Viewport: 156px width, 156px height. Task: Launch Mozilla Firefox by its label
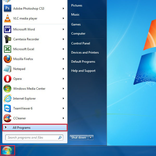pyautogui.click(x=23, y=59)
